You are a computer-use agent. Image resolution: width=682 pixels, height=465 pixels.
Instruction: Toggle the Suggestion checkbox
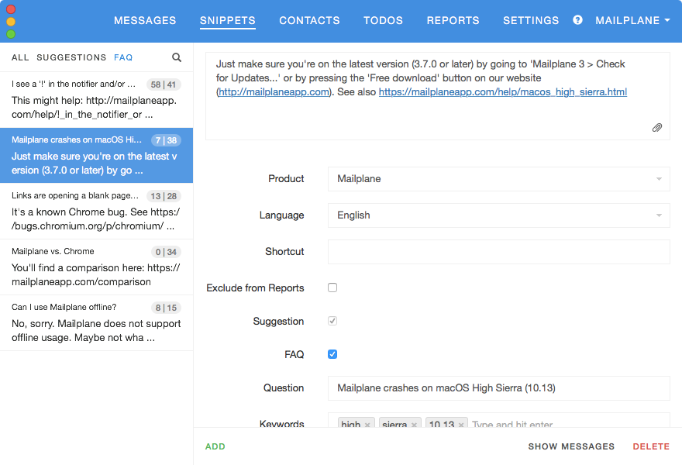coord(332,321)
